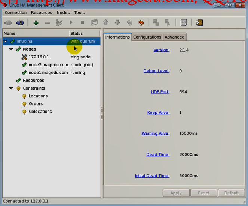This screenshot has width=248, height=206.
Task: Click the checkmark icon beside node1.magedu.com
Action: (x=24, y=73)
